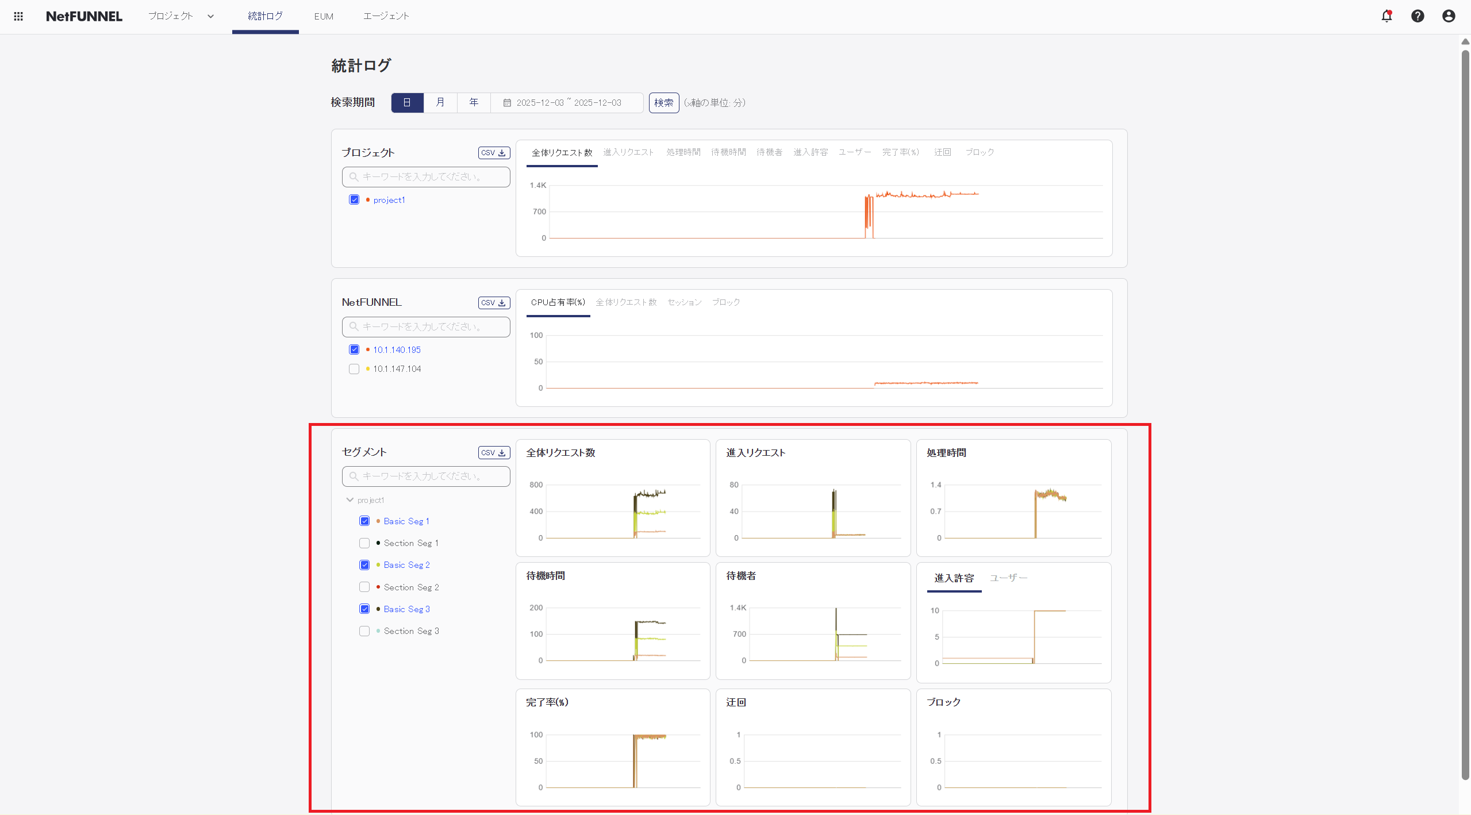Open the user account icon

[x=1448, y=16]
